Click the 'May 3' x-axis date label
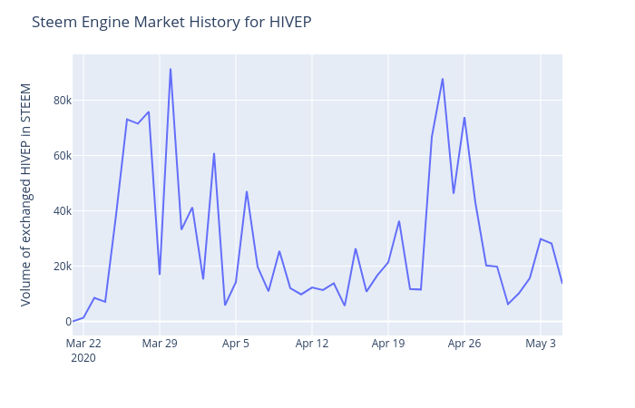 (541, 344)
